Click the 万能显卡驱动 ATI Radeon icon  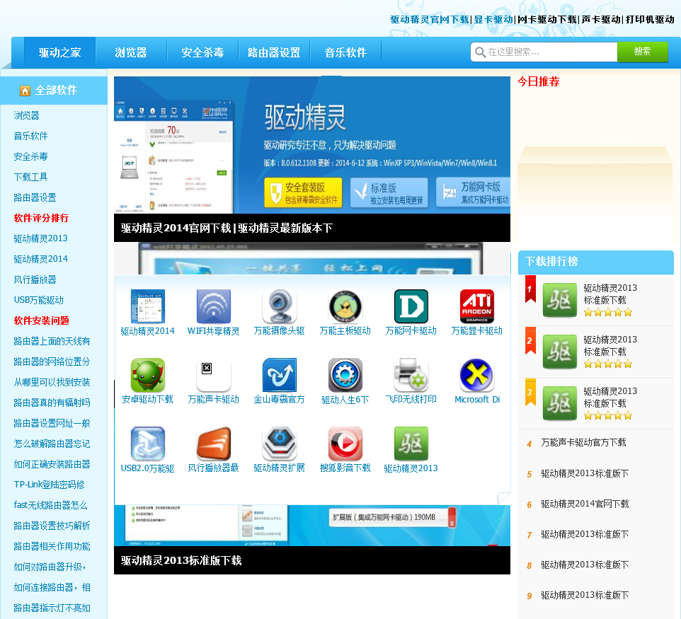click(477, 306)
